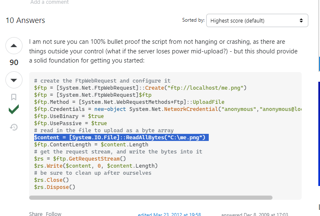Upvote the answer scored 90
The width and height of the screenshot is (320, 216).
(14, 45)
